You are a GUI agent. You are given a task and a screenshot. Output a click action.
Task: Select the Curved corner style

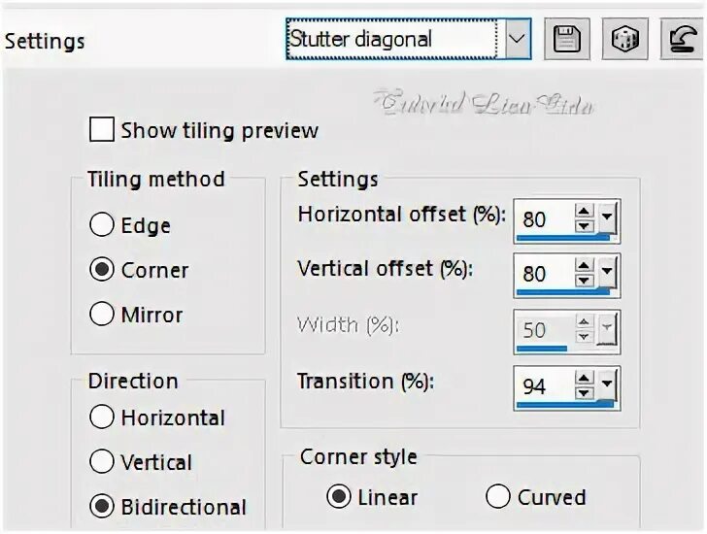(498, 496)
